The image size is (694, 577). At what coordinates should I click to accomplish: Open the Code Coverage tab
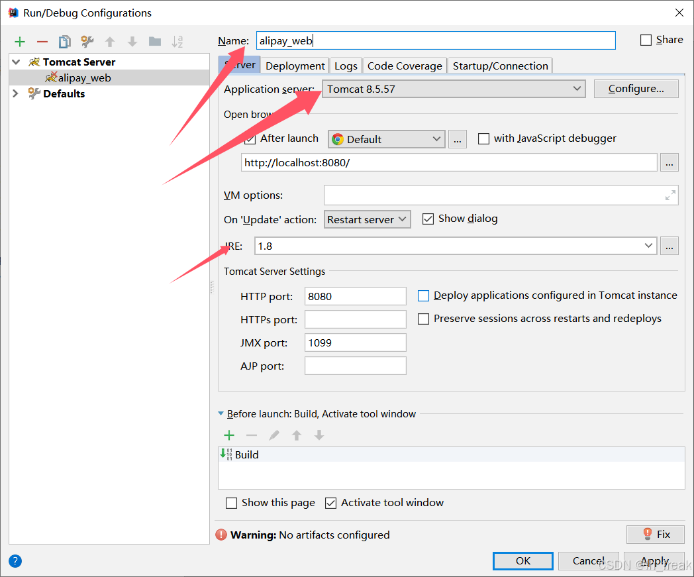pyautogui.click(x=405, y=66)
